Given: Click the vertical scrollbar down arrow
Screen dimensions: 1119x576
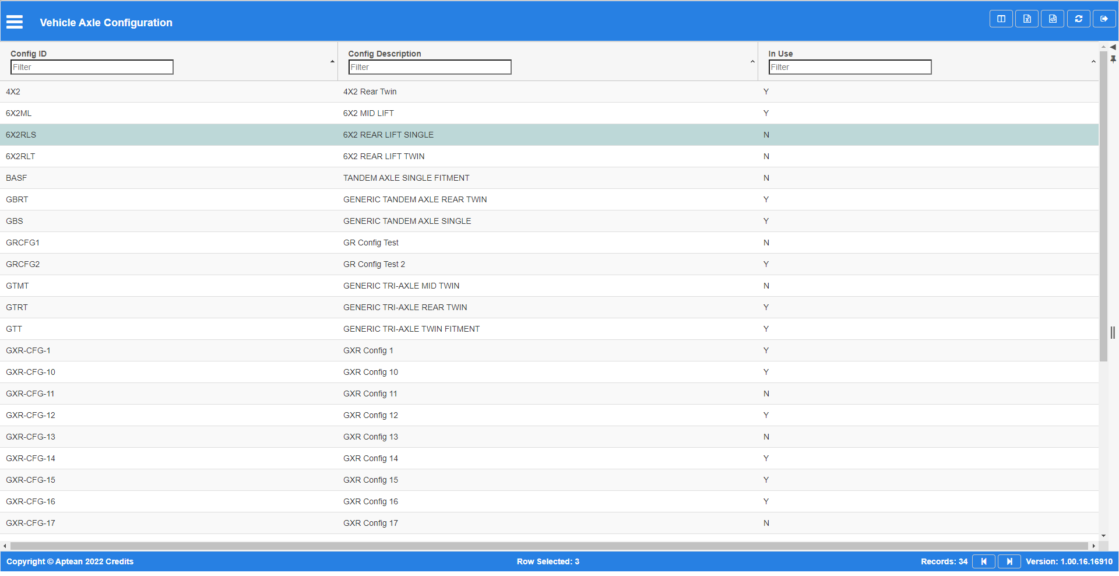Looking at the screenshot, I should point(1103,536).
